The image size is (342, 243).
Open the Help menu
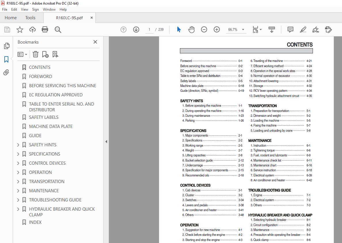[x=63, y=9]
